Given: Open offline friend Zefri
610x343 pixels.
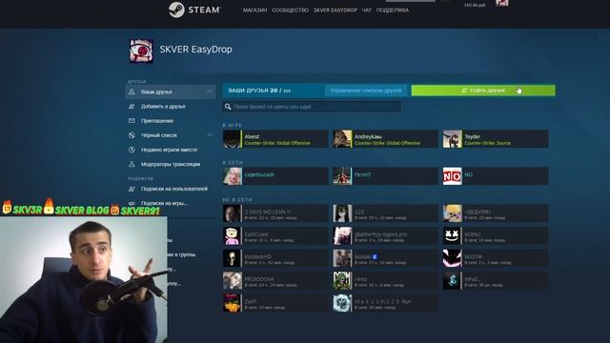Looking at the screenshot, I should [x=275, y=303].
